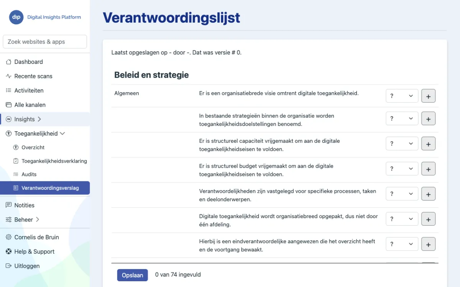Click the Toegankelijkheid accessibility icon
Screen dimensions: 460x287
tap(8, 134)
